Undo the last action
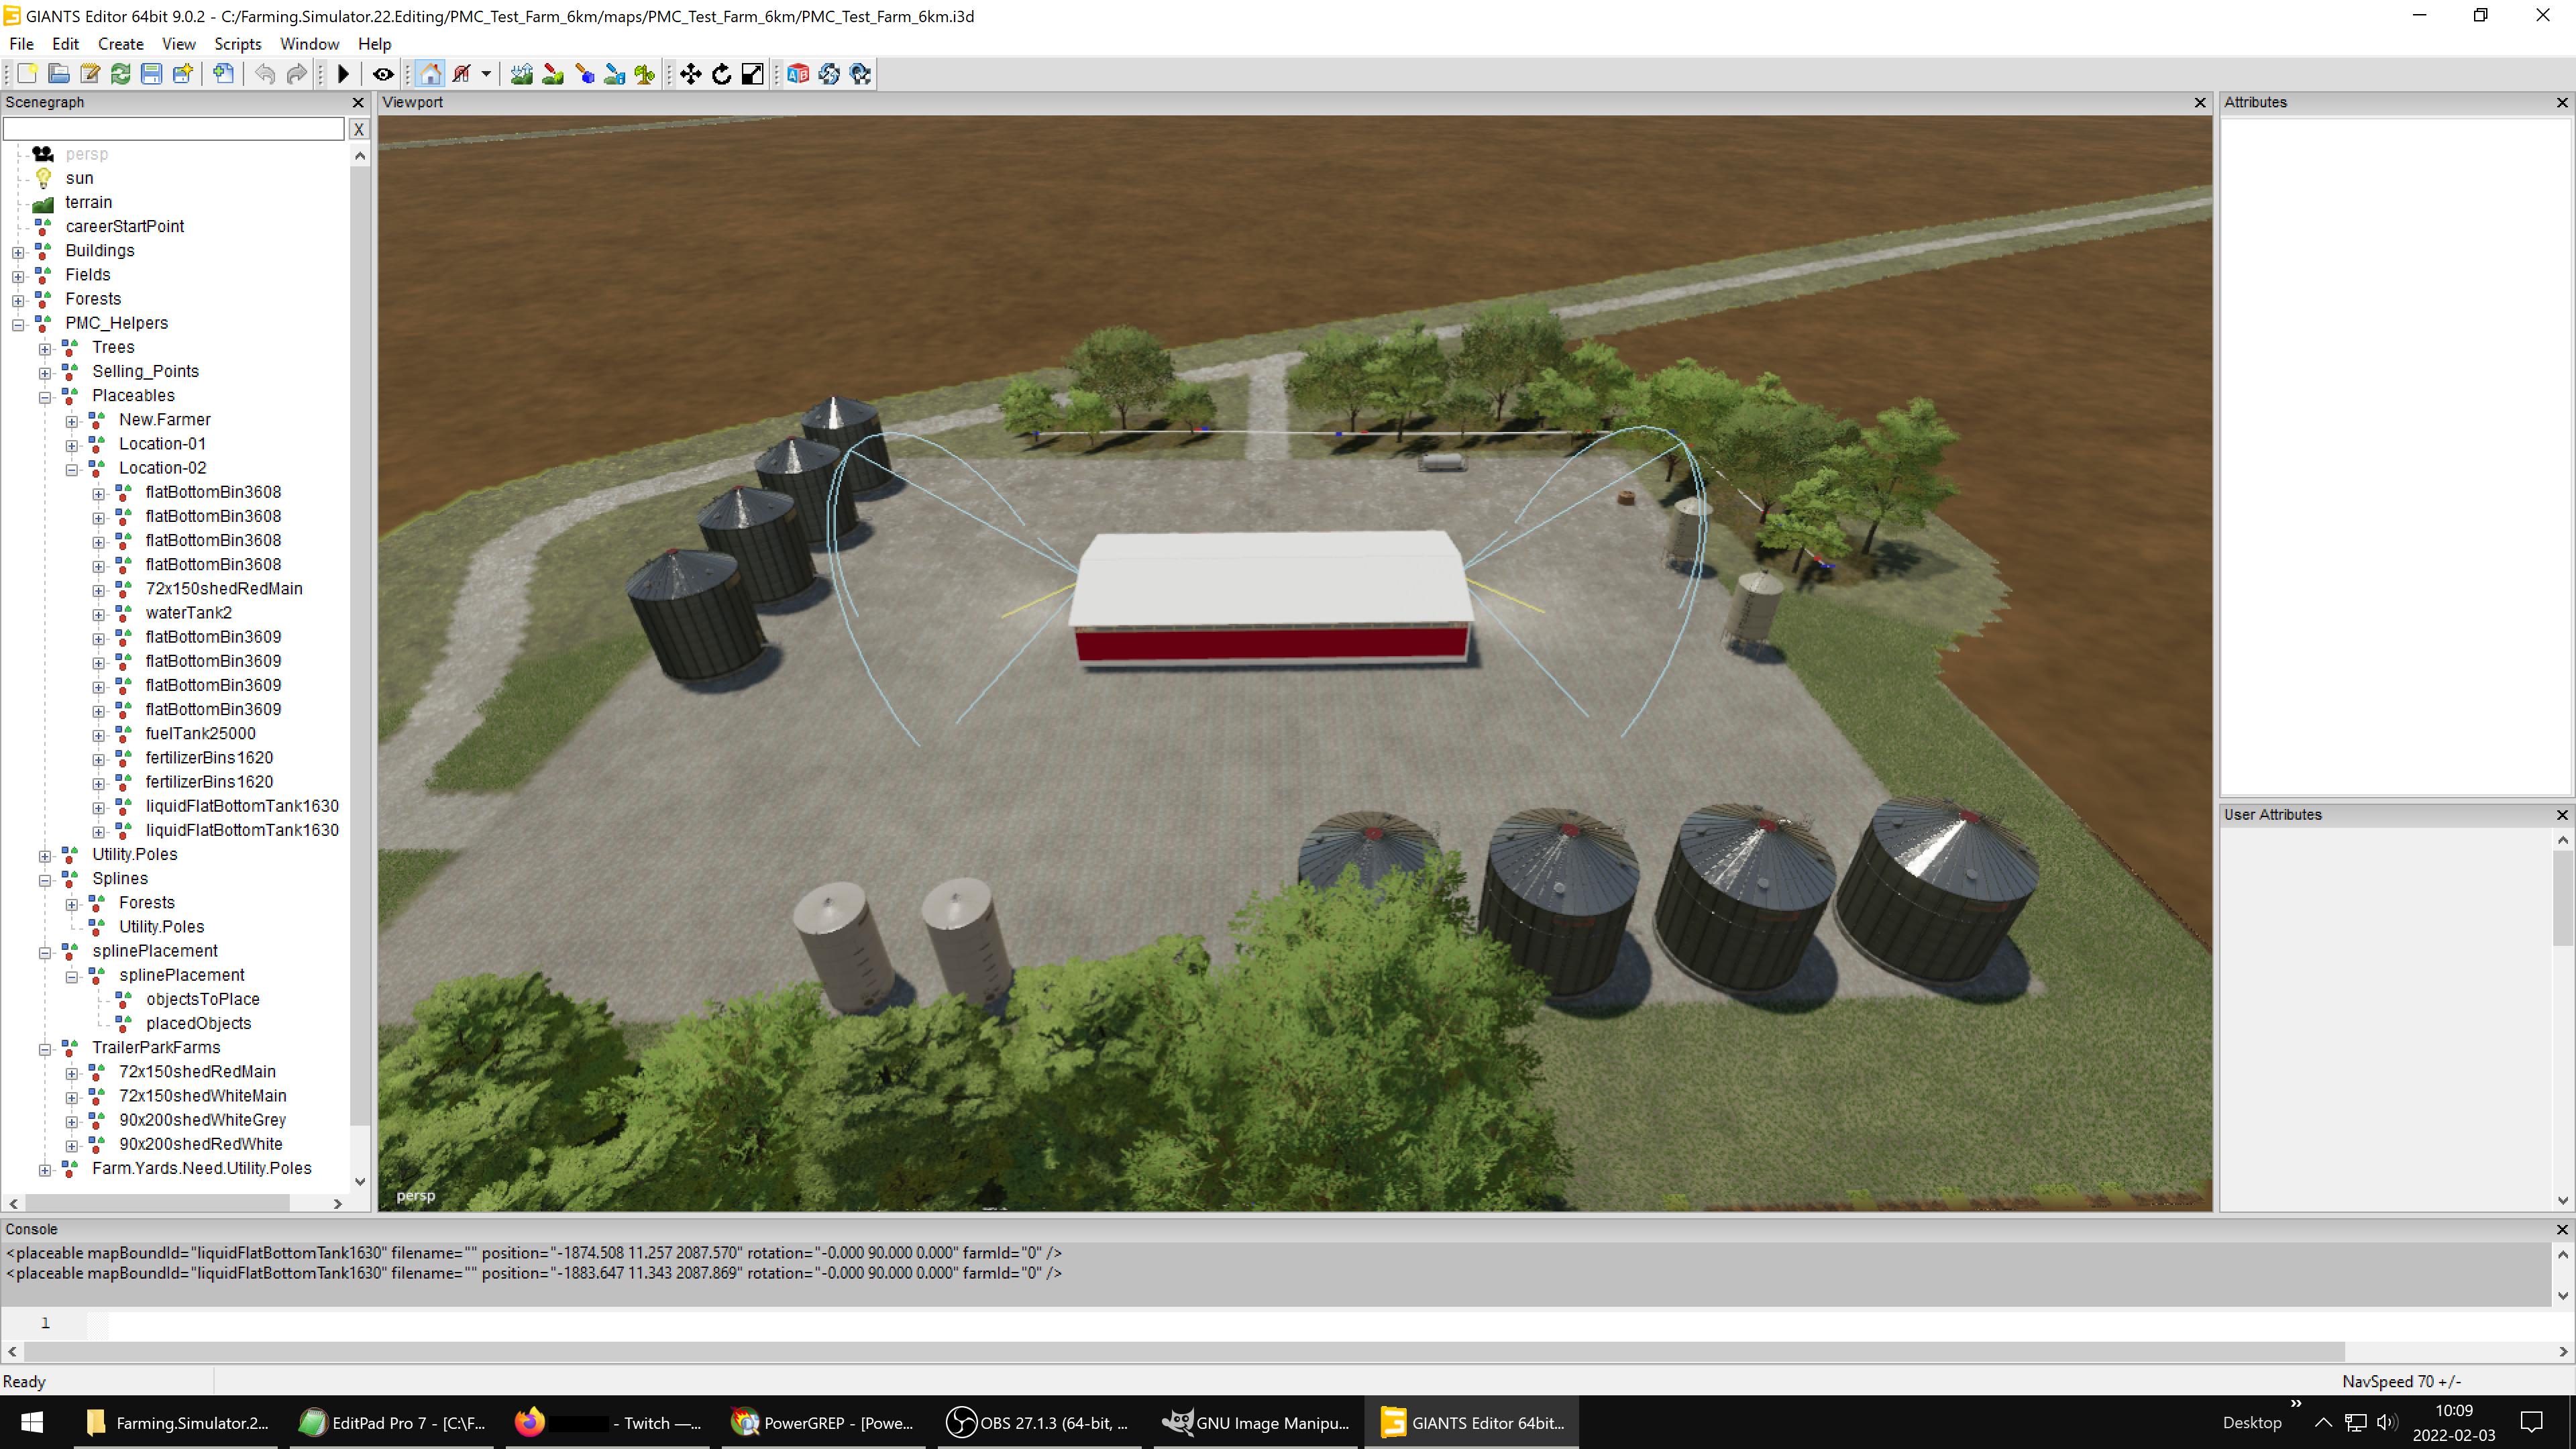The width and height of the screenshot is (2576, 1449). click(265, 74)
